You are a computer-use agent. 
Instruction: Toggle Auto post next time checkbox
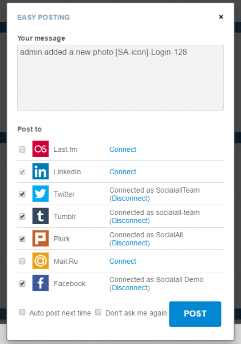(22, 312)
